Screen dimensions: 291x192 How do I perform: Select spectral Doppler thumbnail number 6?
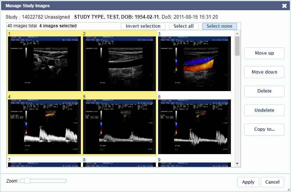click(x=194, y=127)
